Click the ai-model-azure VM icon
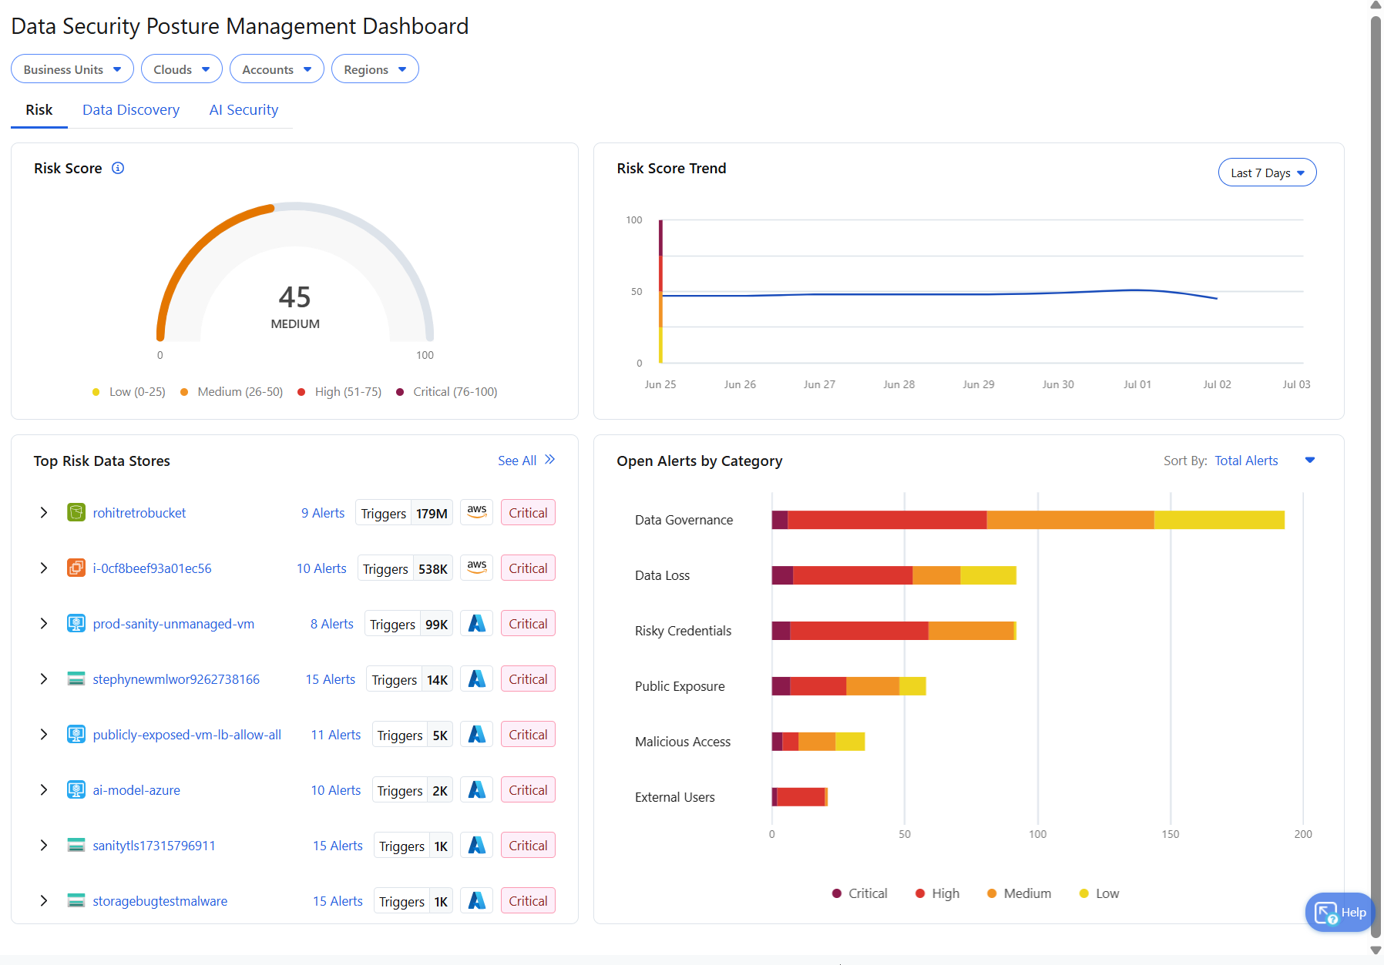The height and width of the screenshot is (965, 1384). click(76, 790)
